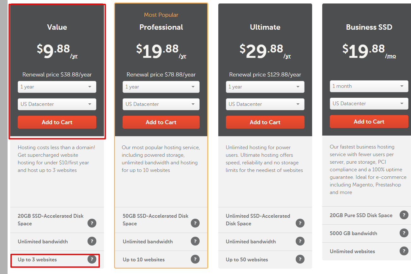The image size is (411, 274).
Task: Add the Professional plan to cart
Action: pyautogui.click(x=161, y=122)
